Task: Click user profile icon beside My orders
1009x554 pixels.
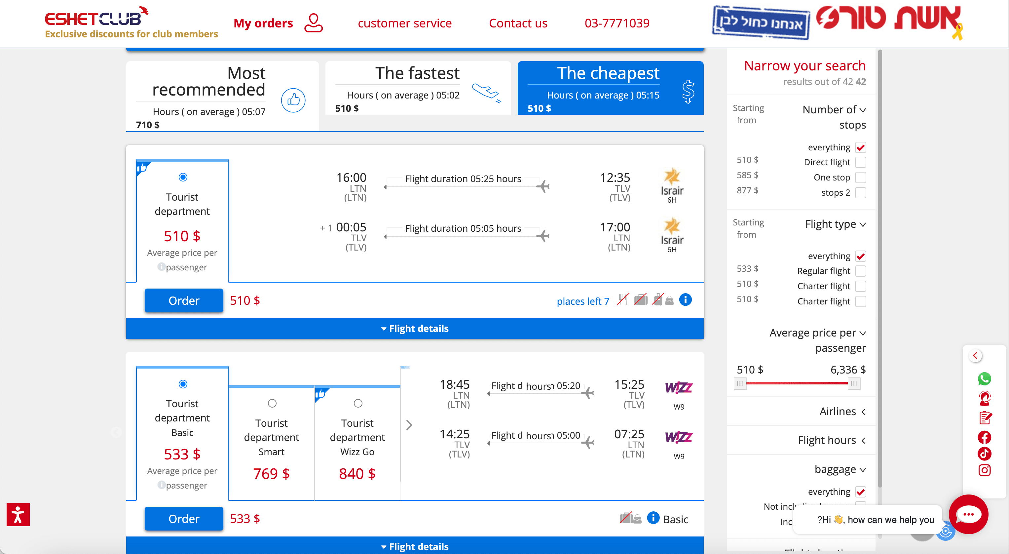Action: [x=313, y=23]
